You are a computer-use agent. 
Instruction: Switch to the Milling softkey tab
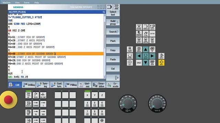(71, 85)
